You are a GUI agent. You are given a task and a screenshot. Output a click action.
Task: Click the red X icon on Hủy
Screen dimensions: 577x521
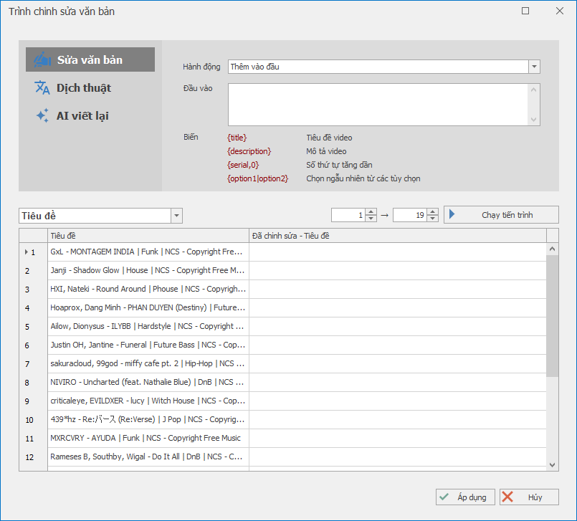508,497
